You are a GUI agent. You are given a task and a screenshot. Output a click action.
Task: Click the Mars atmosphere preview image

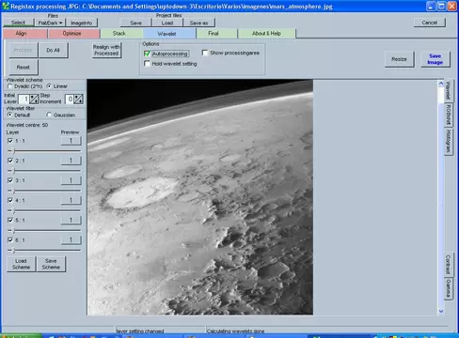200,197
